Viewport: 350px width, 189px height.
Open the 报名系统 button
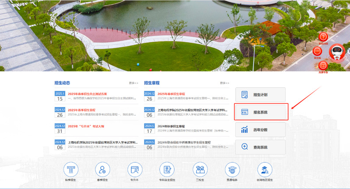(x=261, y=112)
